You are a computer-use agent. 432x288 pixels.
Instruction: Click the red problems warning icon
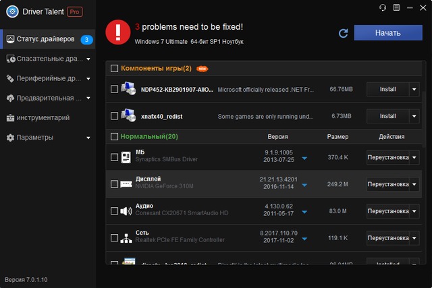(119, 32)
